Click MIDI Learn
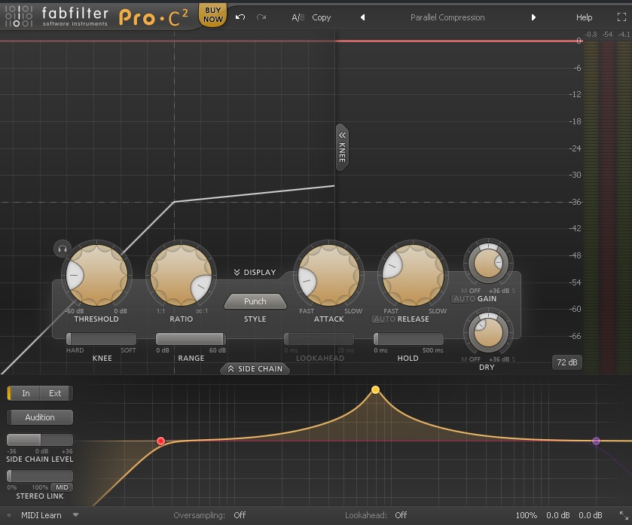Image resolution: width=632 pixels, height=525 pixels. click(41, 515)
